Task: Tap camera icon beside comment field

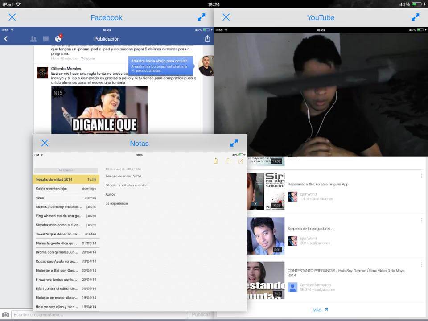Action: [6, 315]
